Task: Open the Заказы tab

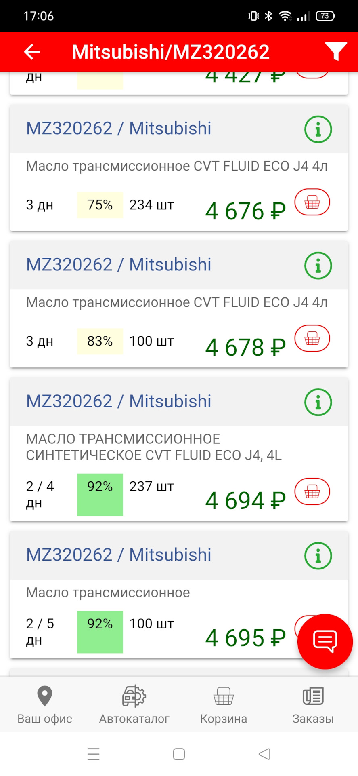Action: click(x=313, y=704)
